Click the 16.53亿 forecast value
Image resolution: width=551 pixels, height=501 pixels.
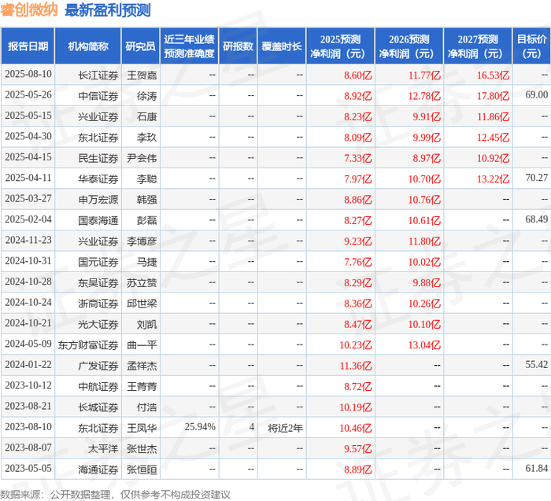[x=493, y=76]
